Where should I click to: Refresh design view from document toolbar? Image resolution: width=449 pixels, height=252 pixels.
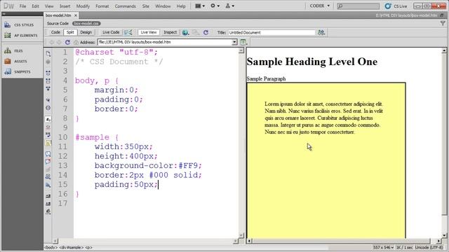[206, 33]
